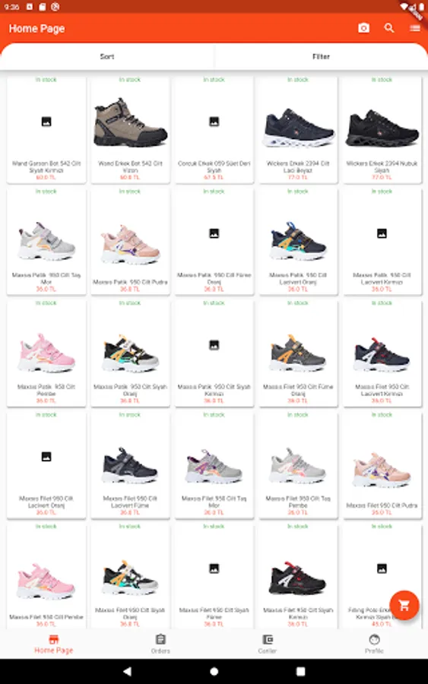The image size is (428, 684).
Task: Open the Filter options
Action: pos(321,57)
